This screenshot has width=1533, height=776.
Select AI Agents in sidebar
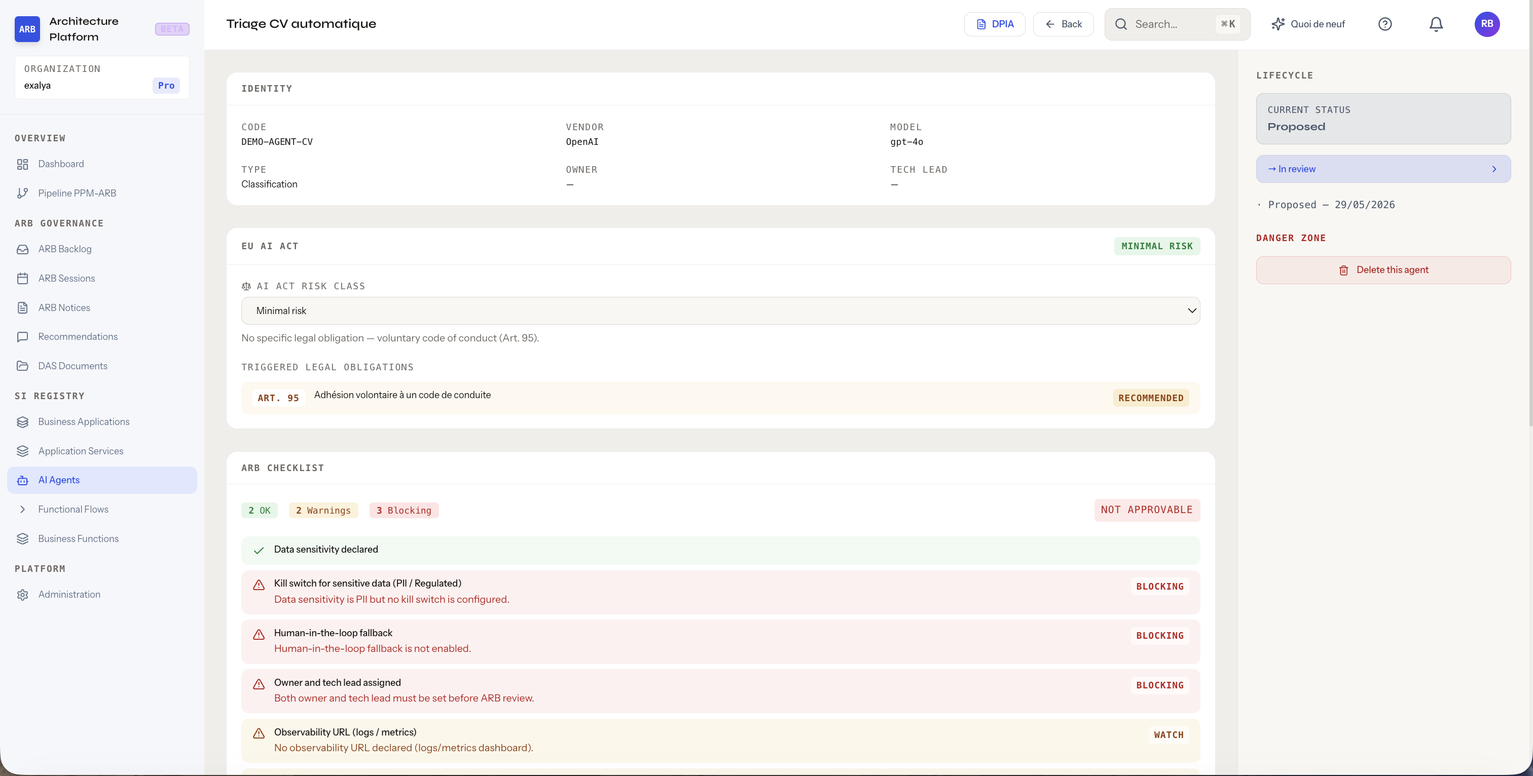pos(102,480)
